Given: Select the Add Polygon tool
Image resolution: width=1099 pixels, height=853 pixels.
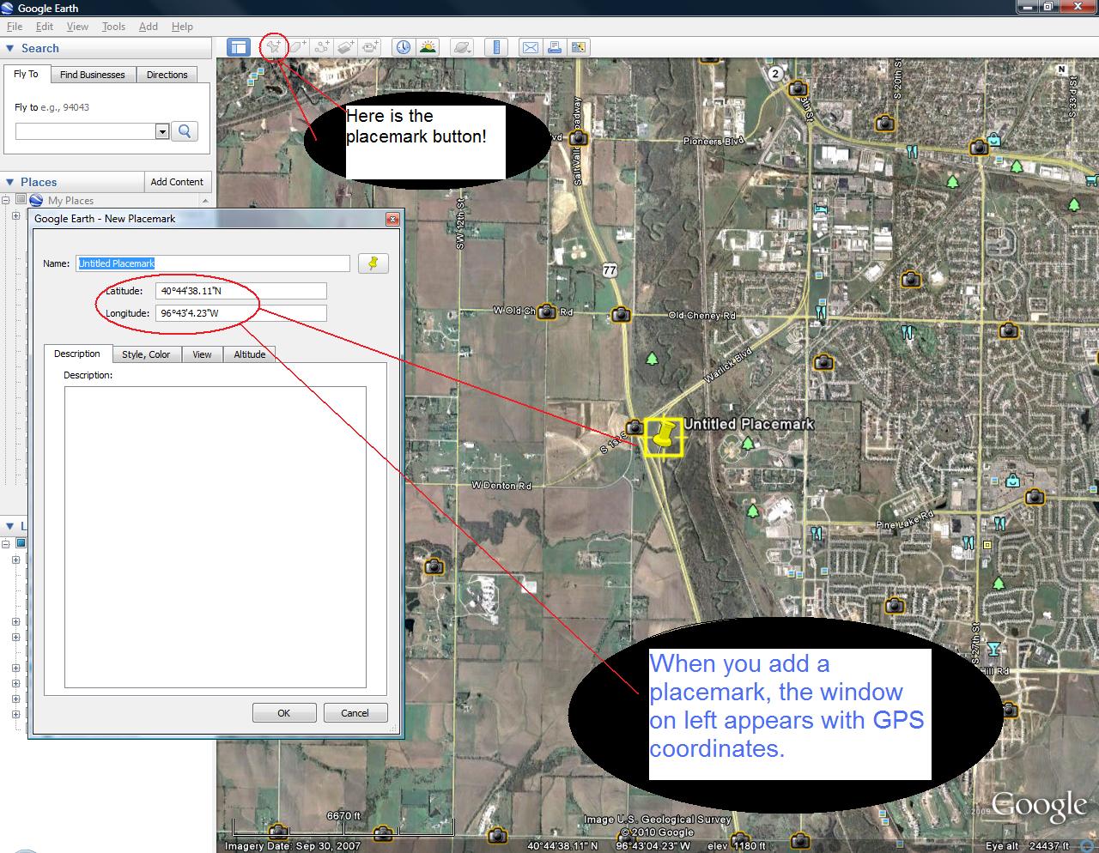Looking at the screenshot, I should (x=297, y=47).
